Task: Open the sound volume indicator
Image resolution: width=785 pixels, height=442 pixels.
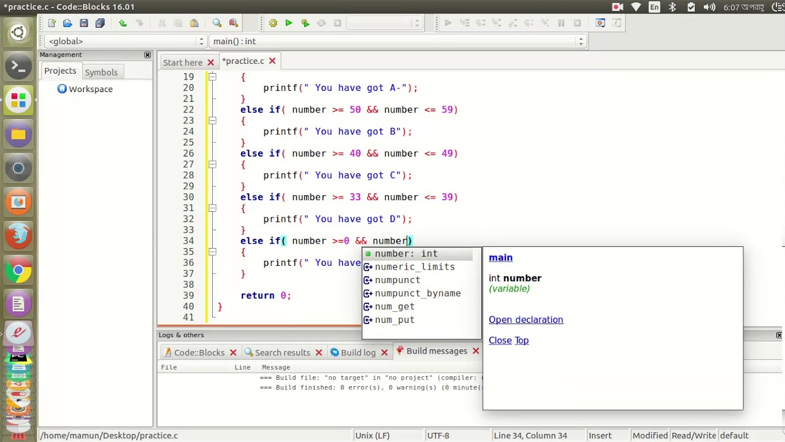Action: [x=709, y=7]
